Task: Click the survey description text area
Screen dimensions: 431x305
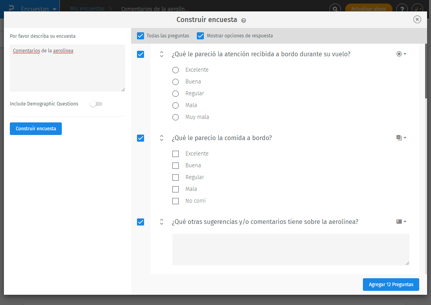Action: click(67, 68)
